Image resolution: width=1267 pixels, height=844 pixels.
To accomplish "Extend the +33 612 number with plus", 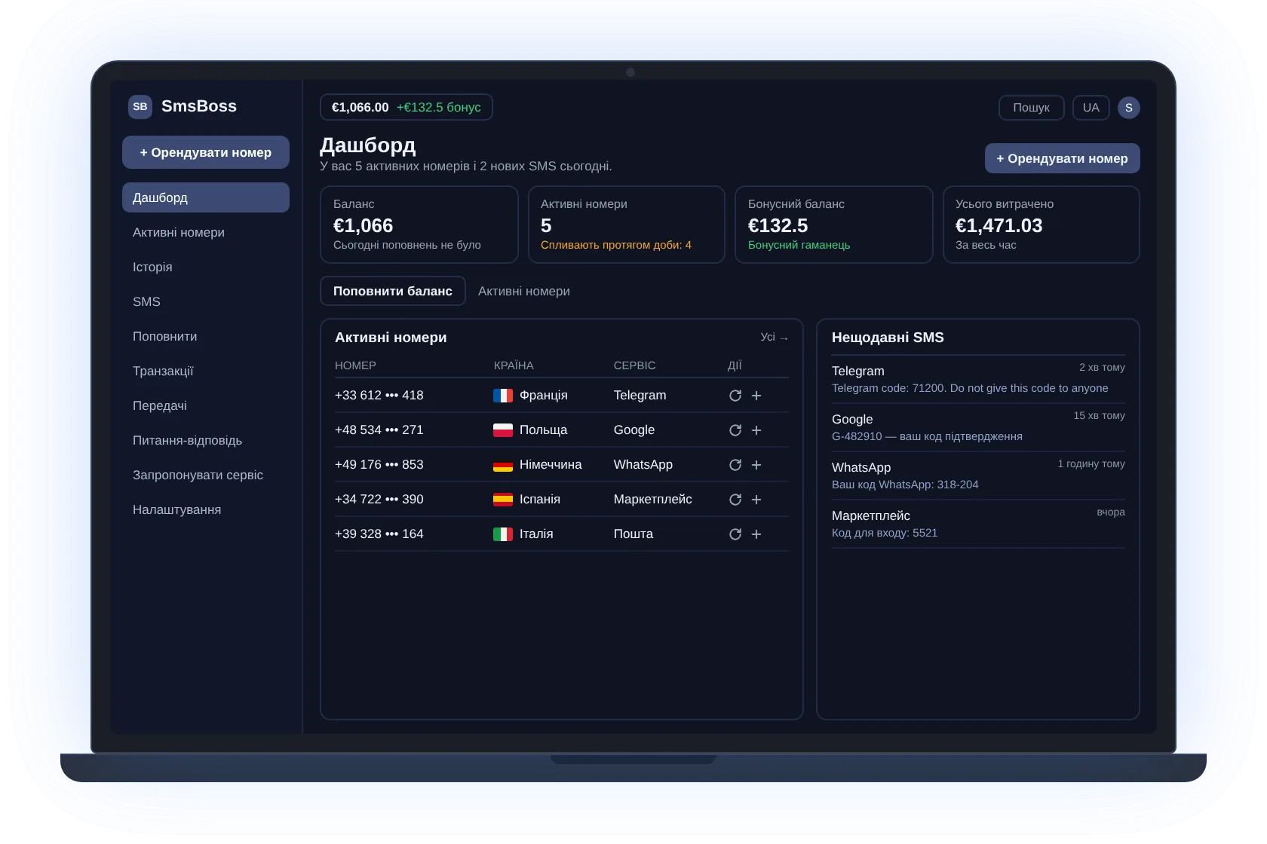I will [x=756, y=396].
